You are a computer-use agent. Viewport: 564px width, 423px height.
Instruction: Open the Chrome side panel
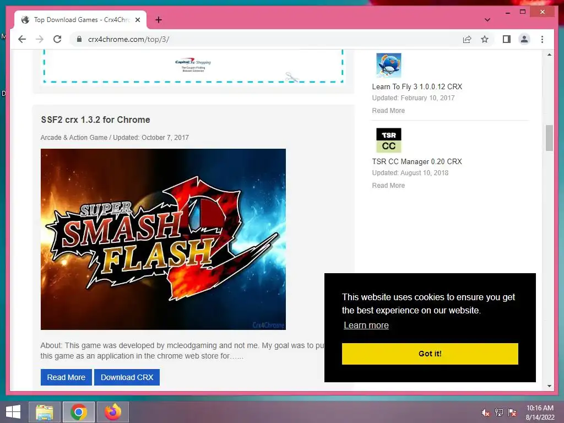click(507, 39)
